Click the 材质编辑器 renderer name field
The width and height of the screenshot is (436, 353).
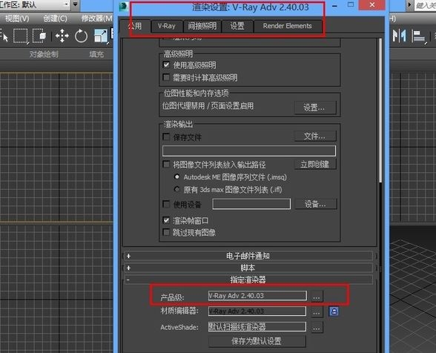[x=257, y=311]
